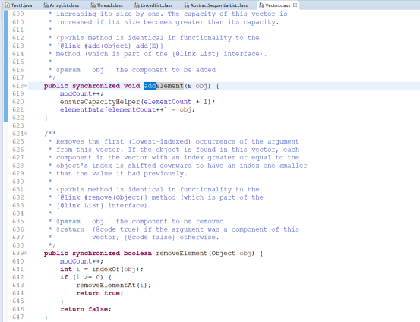Click the Thread.class file icon

93,5
